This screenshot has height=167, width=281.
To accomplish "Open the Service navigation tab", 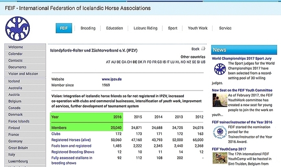I will click(x=225, y=28).
